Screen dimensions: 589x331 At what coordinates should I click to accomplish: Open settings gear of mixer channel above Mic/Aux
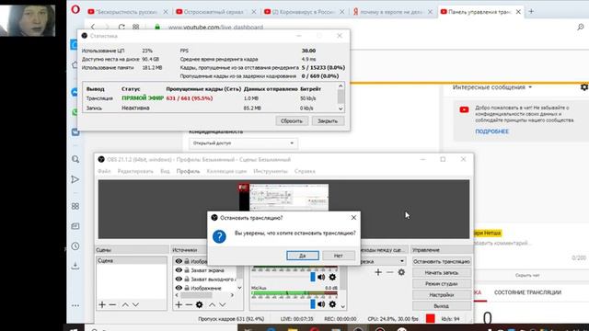[332, 277]
